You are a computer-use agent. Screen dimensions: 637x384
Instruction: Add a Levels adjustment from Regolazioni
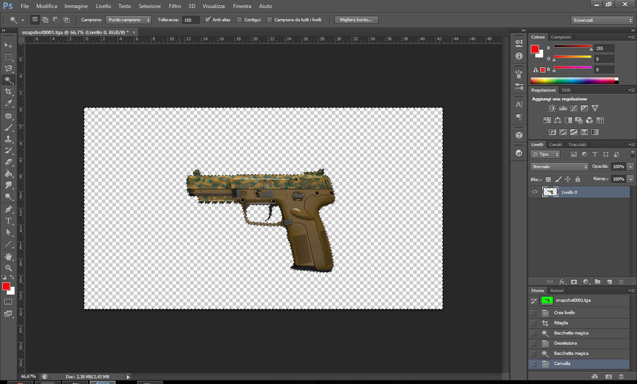563,108
